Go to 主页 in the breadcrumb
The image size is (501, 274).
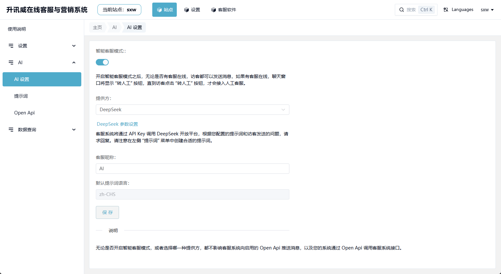click(x=97, y=27)
